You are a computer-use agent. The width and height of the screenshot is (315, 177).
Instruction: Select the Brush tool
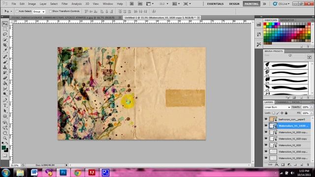5,62
